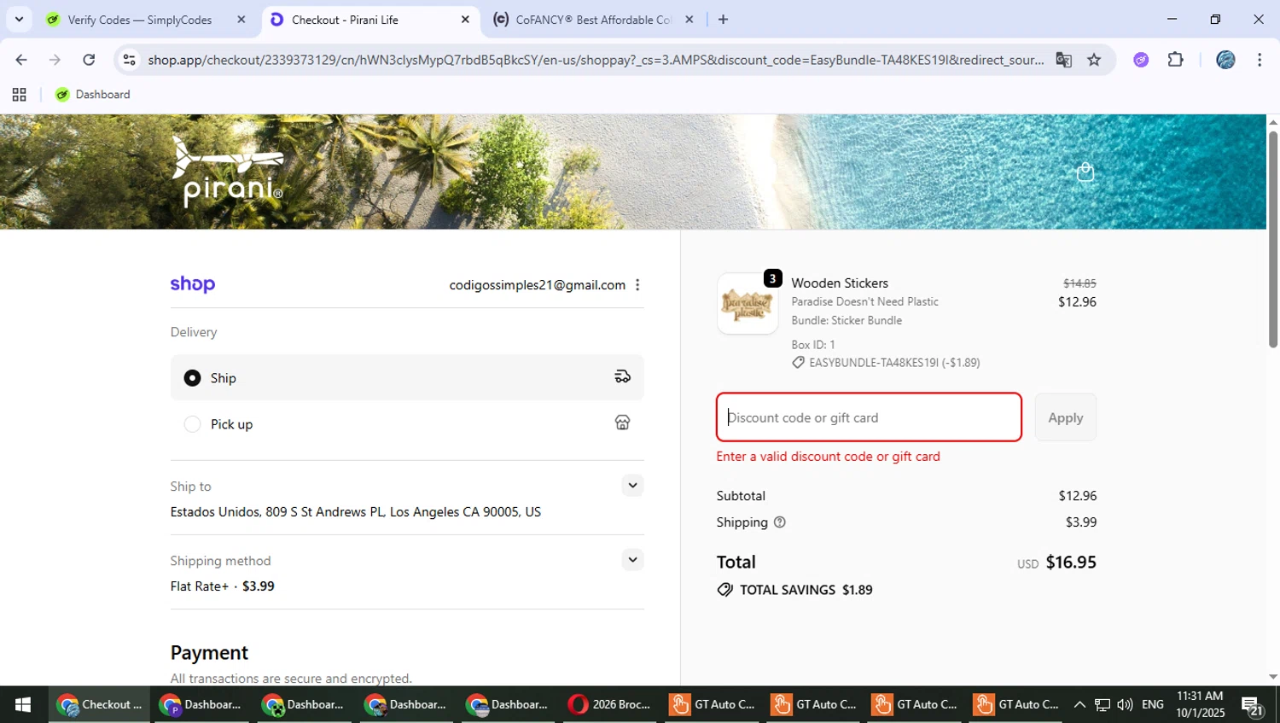Image resolution: width=1280 pixels, height=723 pixels.
Task: Click the delivery truck icon
Action: tap(623, 376)
